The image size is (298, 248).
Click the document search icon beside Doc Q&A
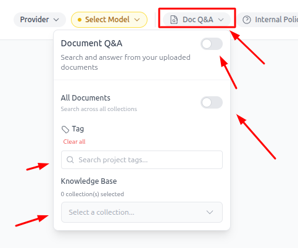(174, 20)
